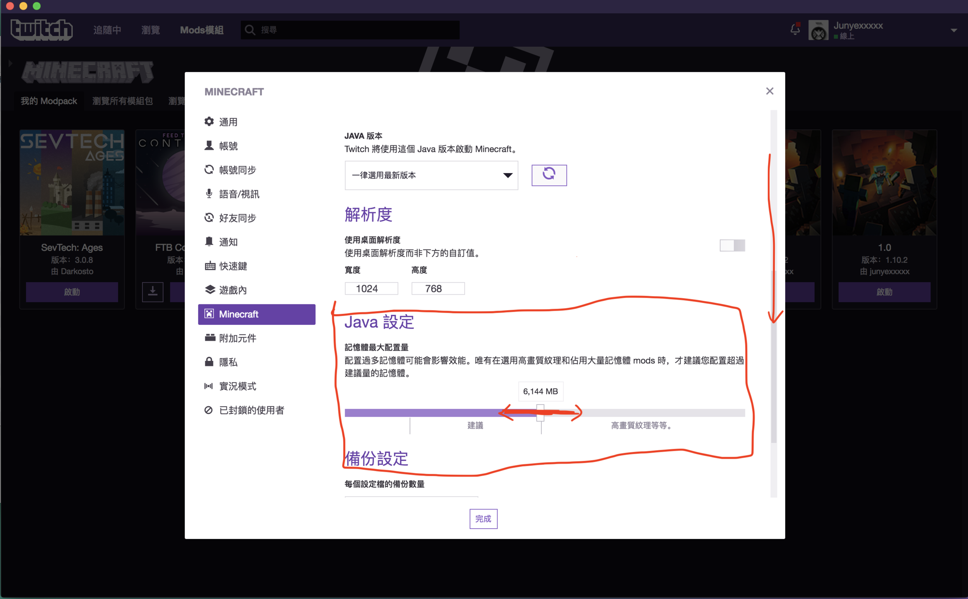Click the 遊戲內 layers icon
This screenshot has width=968, height=599.
pos(210,290)
